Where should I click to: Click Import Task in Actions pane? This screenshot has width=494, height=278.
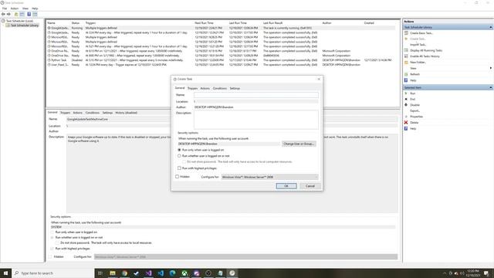click(x=418, y=45)
